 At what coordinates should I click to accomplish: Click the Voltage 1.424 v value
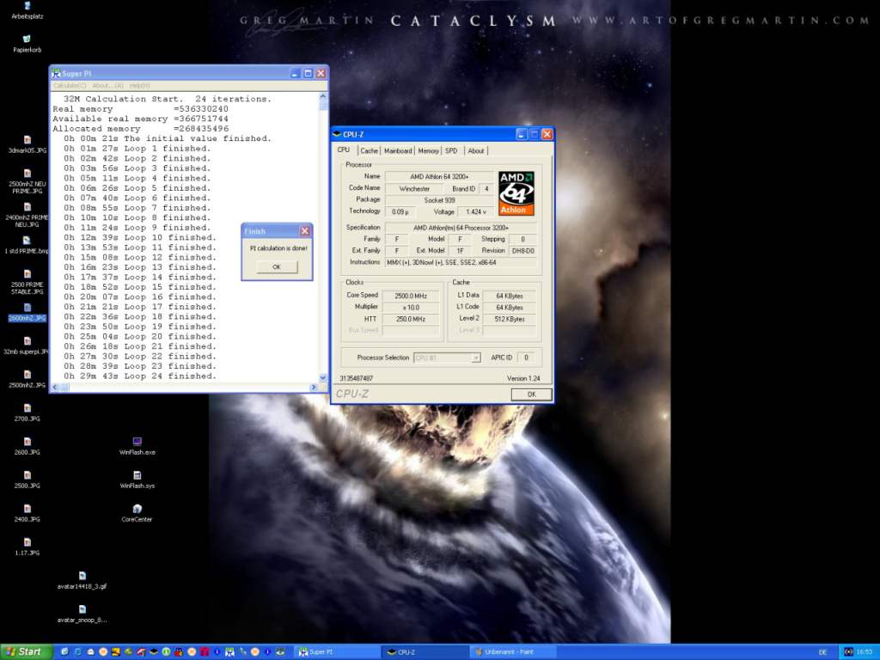(x=476, y=211)
